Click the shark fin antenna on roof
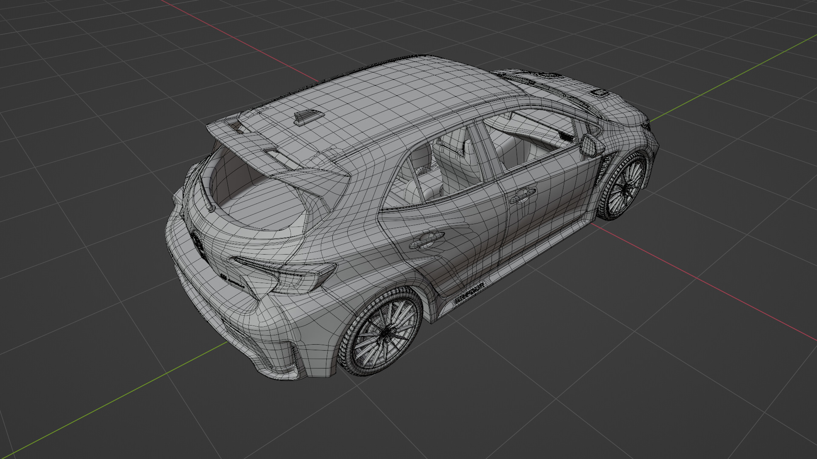 (x=309, y=117)
